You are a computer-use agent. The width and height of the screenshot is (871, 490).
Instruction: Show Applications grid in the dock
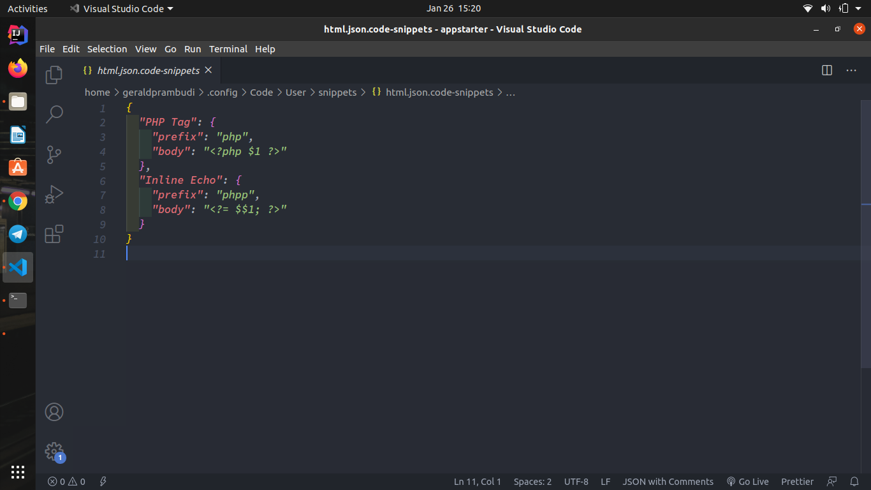(x=18, y=472)
